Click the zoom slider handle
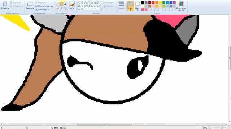Image resolution: width=231 pixels, height=129 pixels. click(x=221, y=128)
